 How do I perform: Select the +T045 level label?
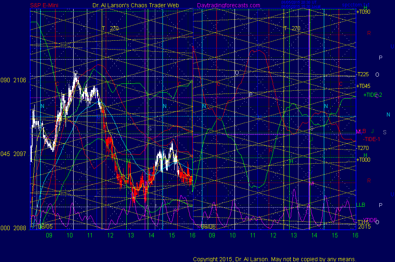click(x=363, y=86)
